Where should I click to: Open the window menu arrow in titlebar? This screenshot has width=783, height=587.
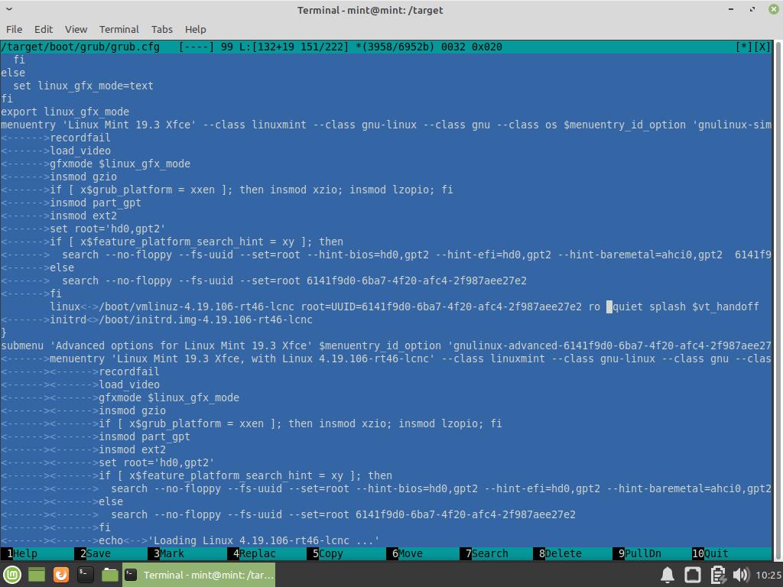point(9,9)
